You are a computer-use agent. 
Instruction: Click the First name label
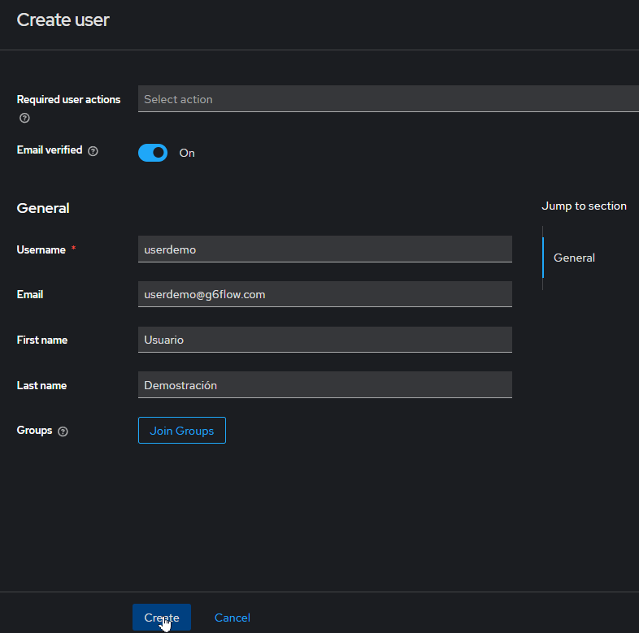pos(42,340)
